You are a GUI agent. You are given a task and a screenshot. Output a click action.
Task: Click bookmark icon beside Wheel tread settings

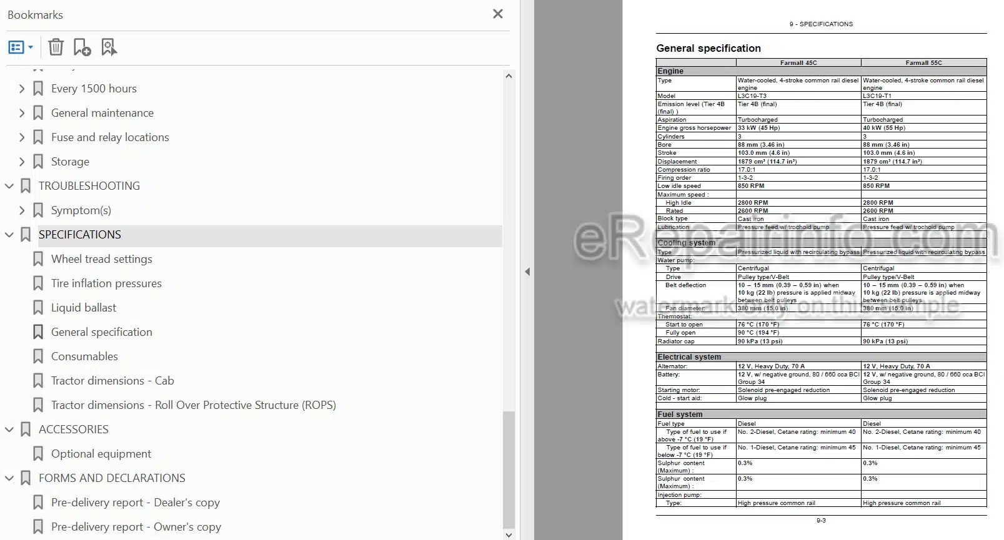coord(38,259)
